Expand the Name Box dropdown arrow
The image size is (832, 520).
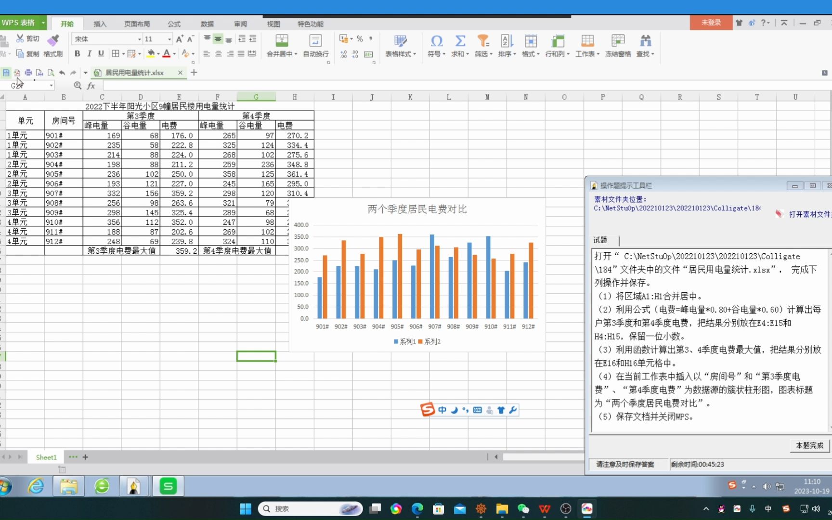coord(51,86)
